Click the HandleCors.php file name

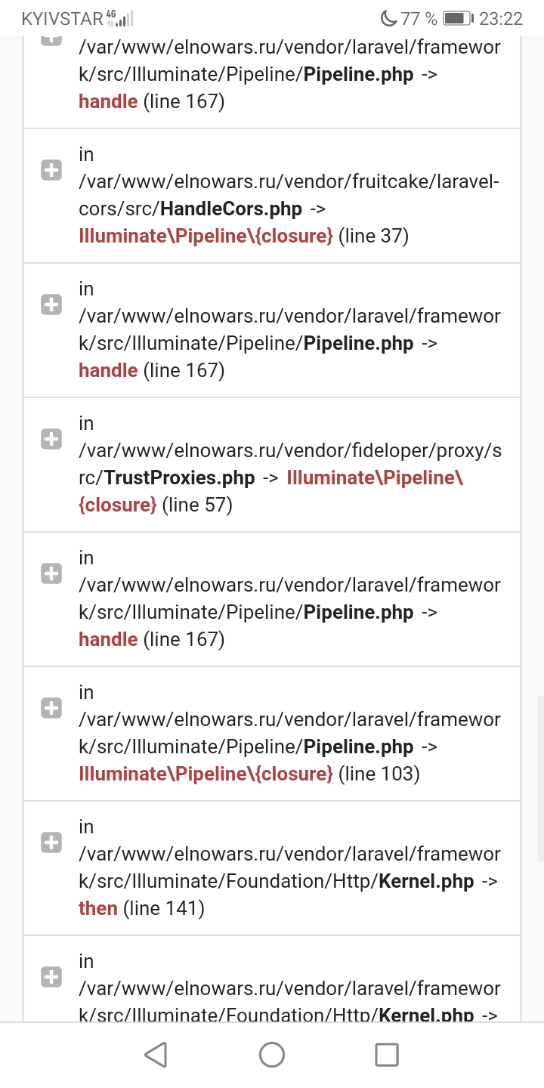231,209
